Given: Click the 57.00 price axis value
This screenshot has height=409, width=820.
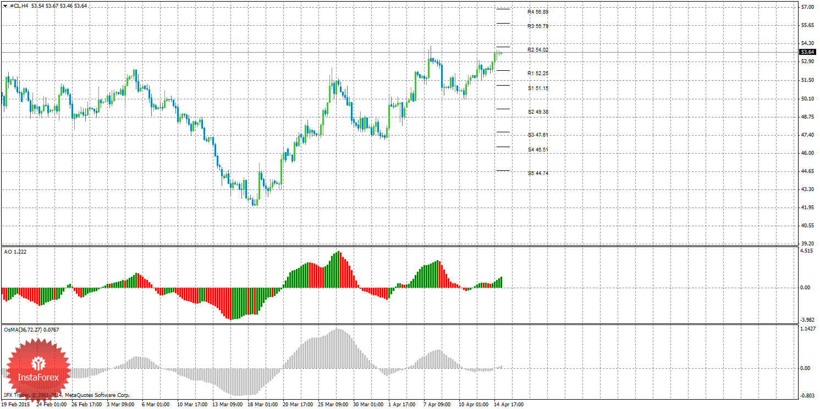Looking at the screenshot, I should tap(807, 7).
